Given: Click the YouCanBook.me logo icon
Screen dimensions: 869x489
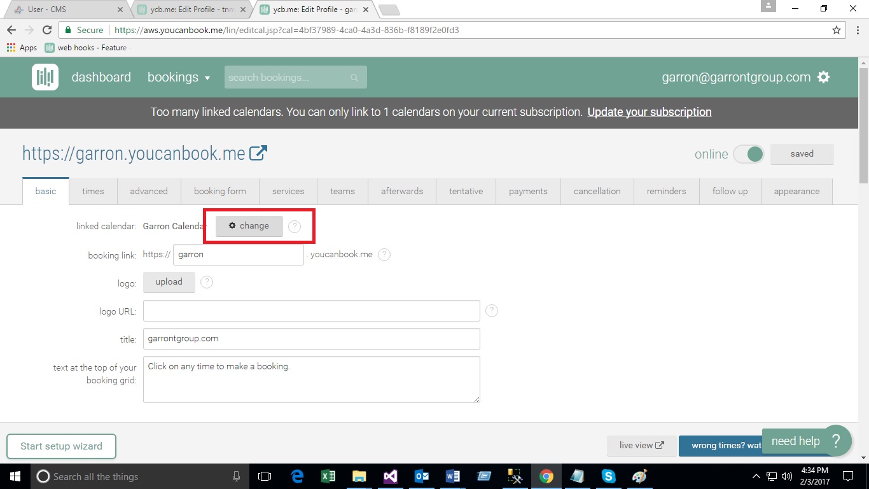Looking at the screenshot, I should (x=45, y=77).
